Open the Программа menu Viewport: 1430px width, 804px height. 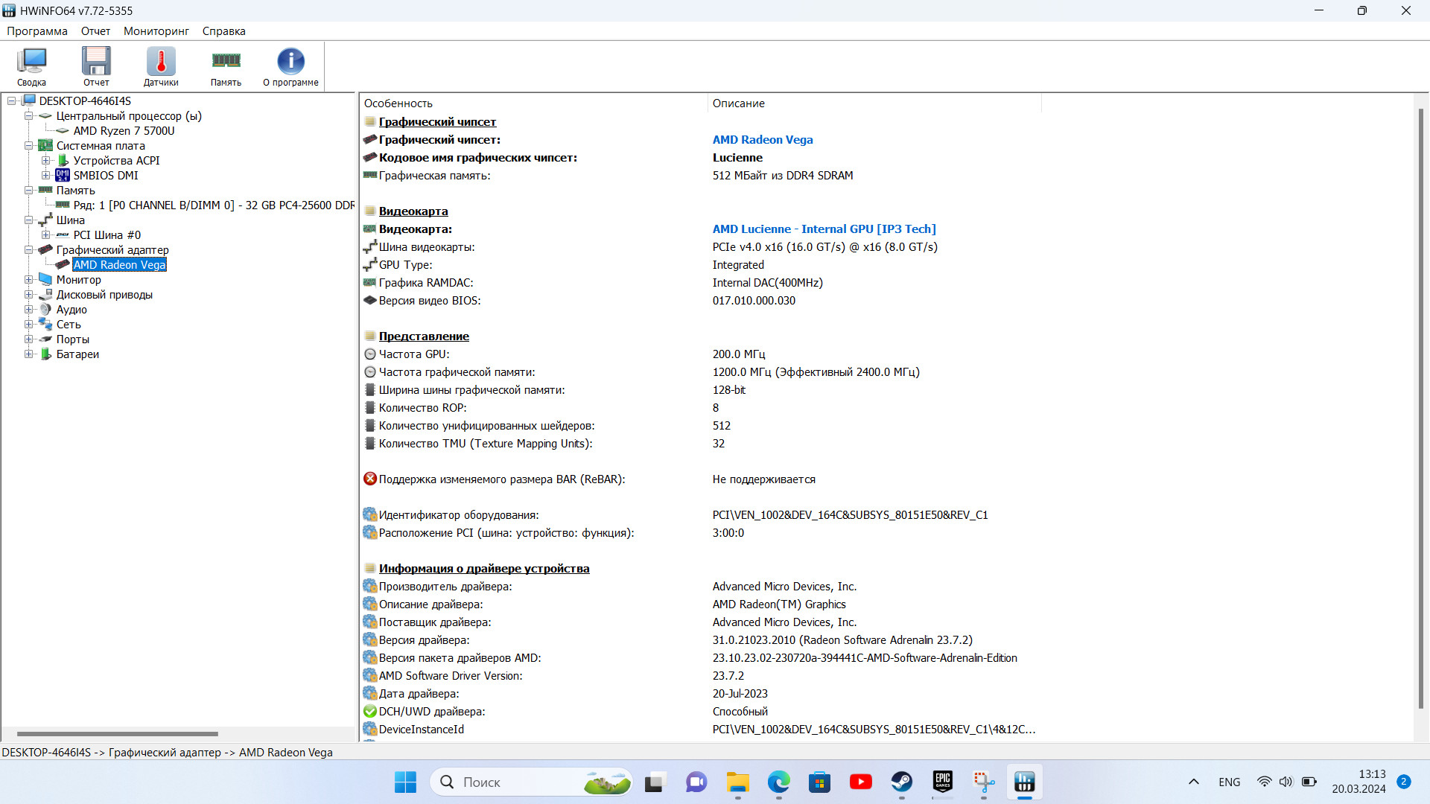coord(37,31)
